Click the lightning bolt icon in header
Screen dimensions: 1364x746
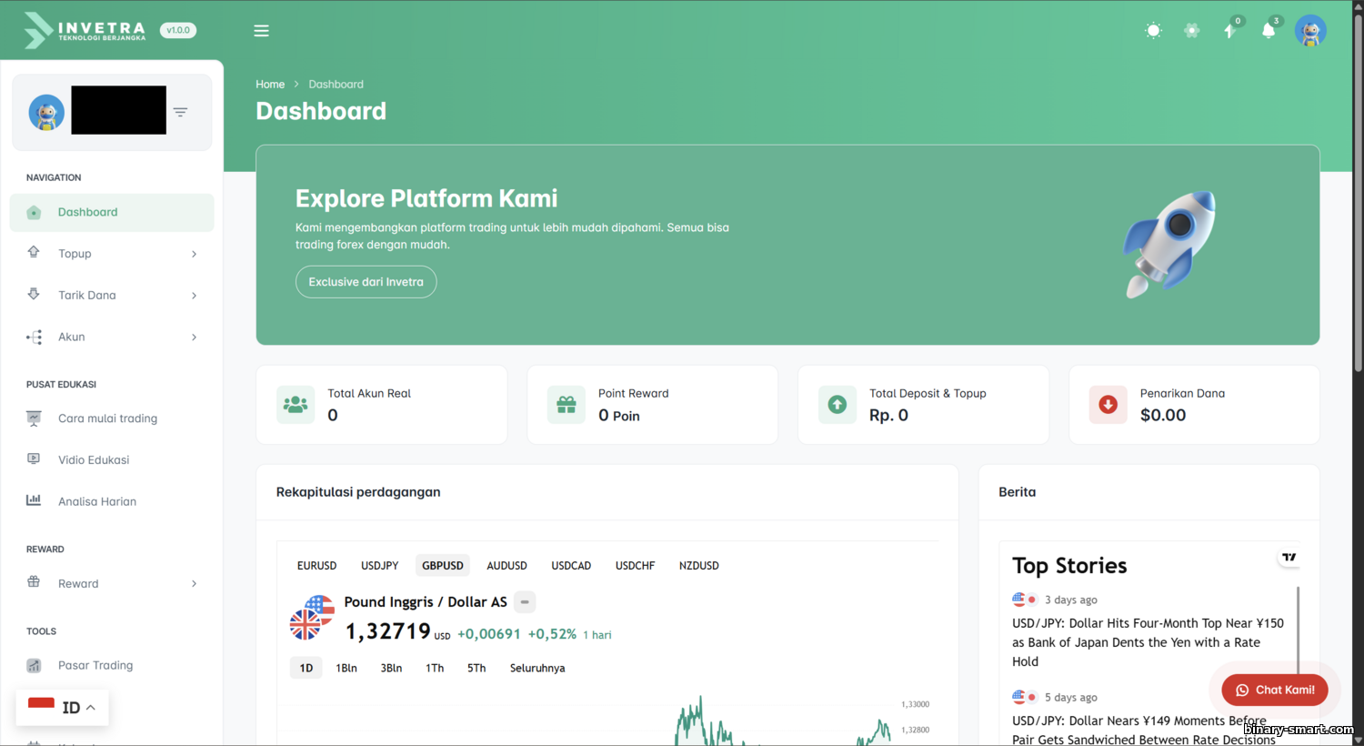tap(1229, 31)
